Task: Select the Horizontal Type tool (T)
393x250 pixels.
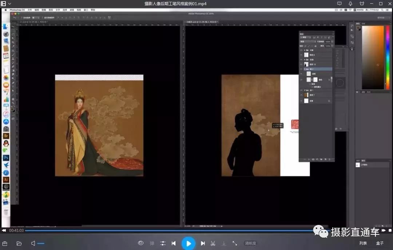Action: tap(13, 86)
